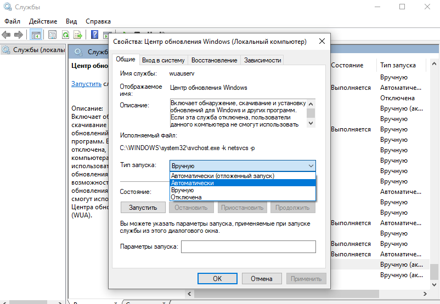Click the services list vertical scrollbar thumb
440x304 pixels.
[434, 272]
